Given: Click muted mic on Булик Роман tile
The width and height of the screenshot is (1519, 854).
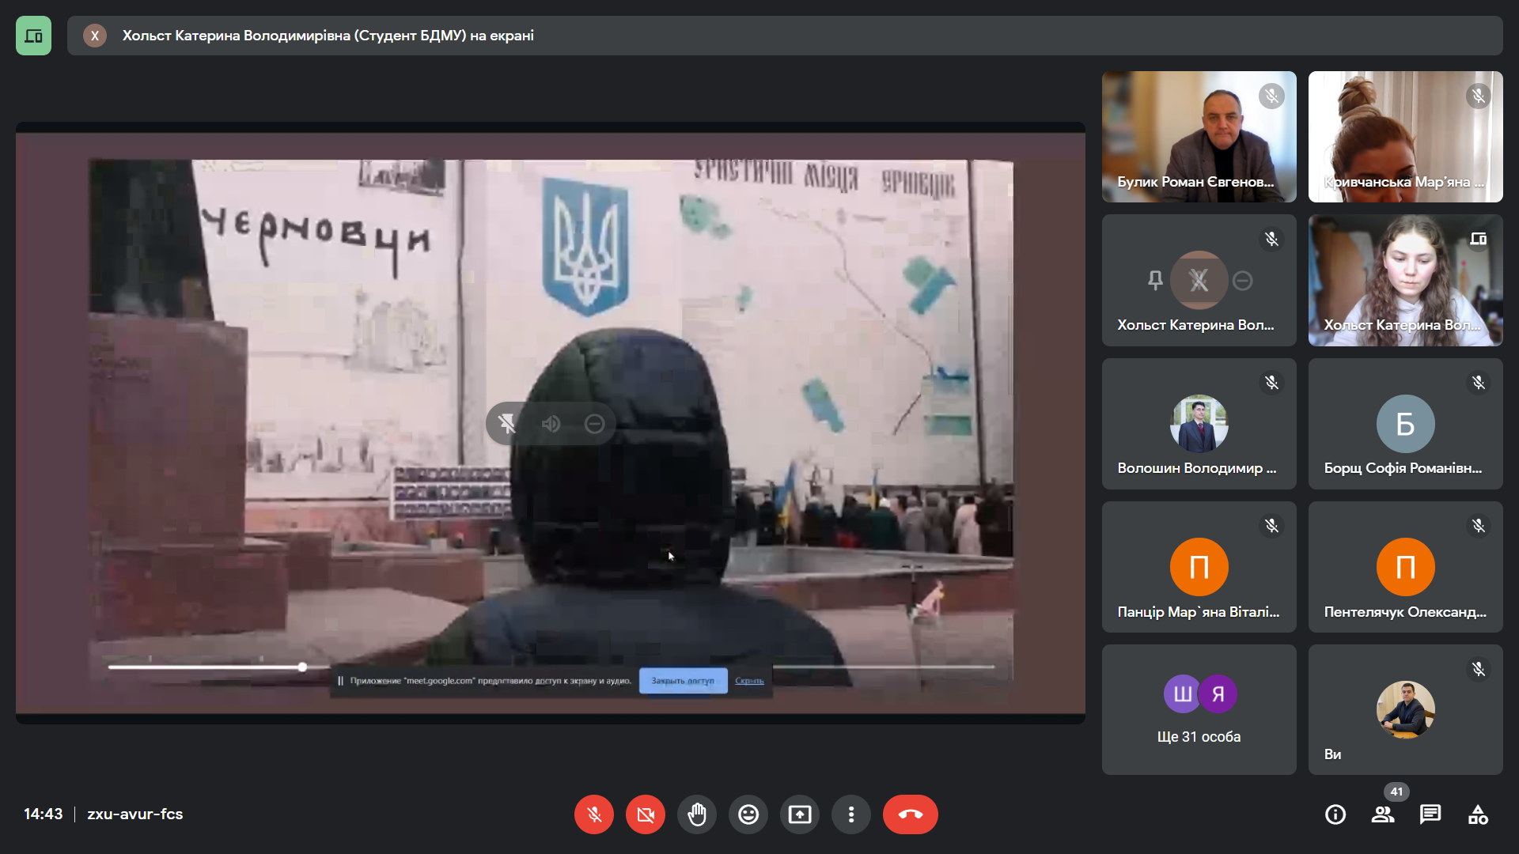Looking at the screenshot, I should pos(1272,96).
